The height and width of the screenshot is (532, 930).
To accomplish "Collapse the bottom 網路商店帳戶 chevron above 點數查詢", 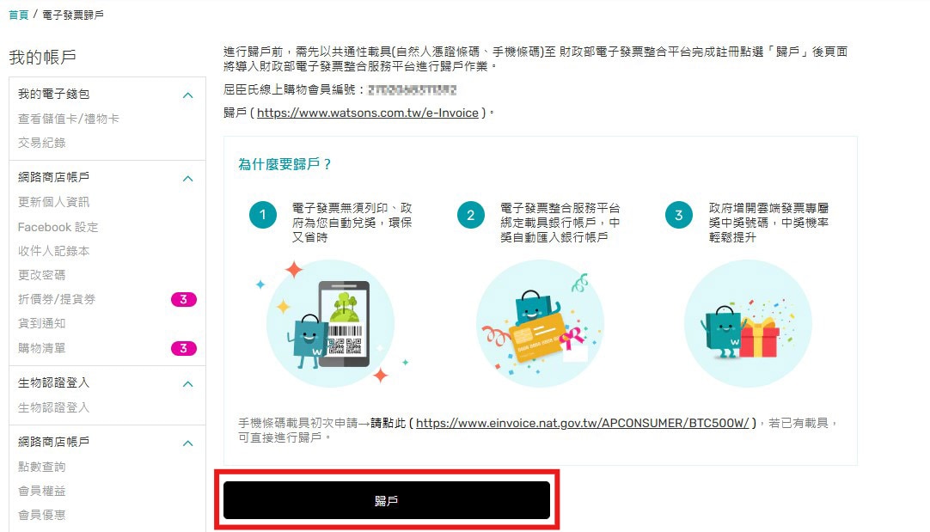I will click(x=188, y=443).
